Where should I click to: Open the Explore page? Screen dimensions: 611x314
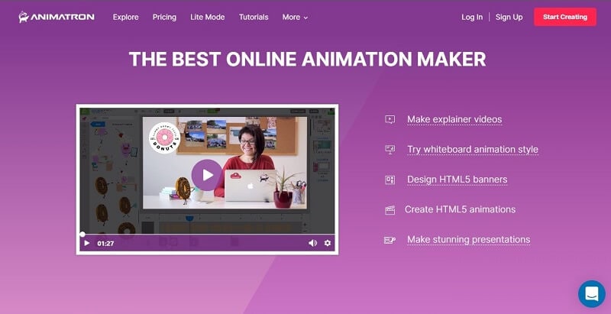tap(125, 17)
